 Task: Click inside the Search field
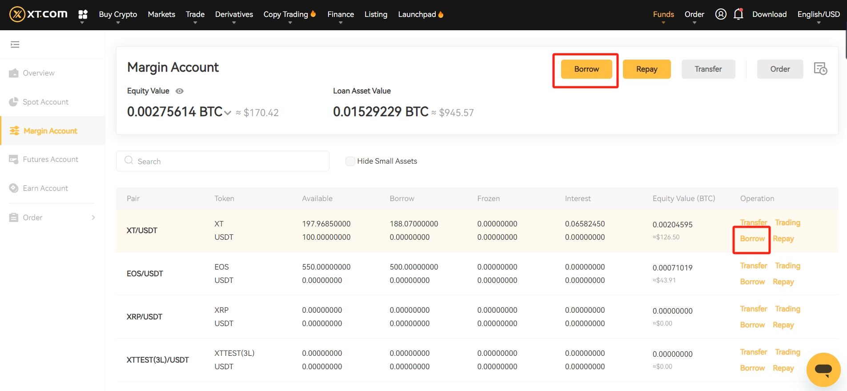click(223, 161)
